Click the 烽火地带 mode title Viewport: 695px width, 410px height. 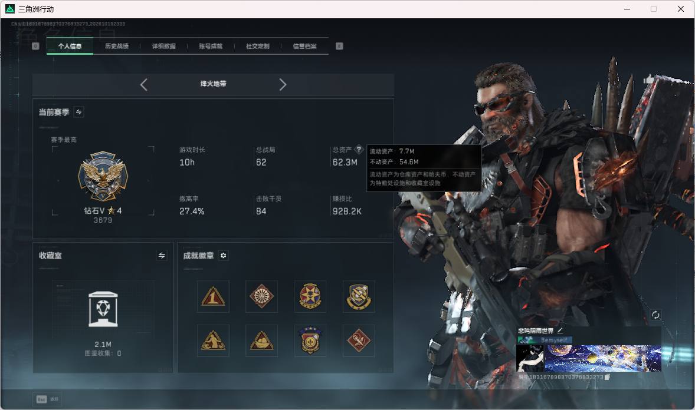[x=213, y=84]
